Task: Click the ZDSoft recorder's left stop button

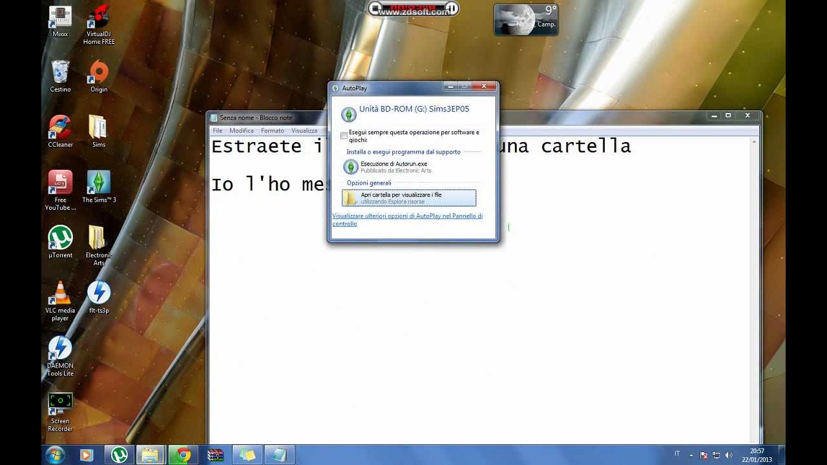Action: click(375, 9)
